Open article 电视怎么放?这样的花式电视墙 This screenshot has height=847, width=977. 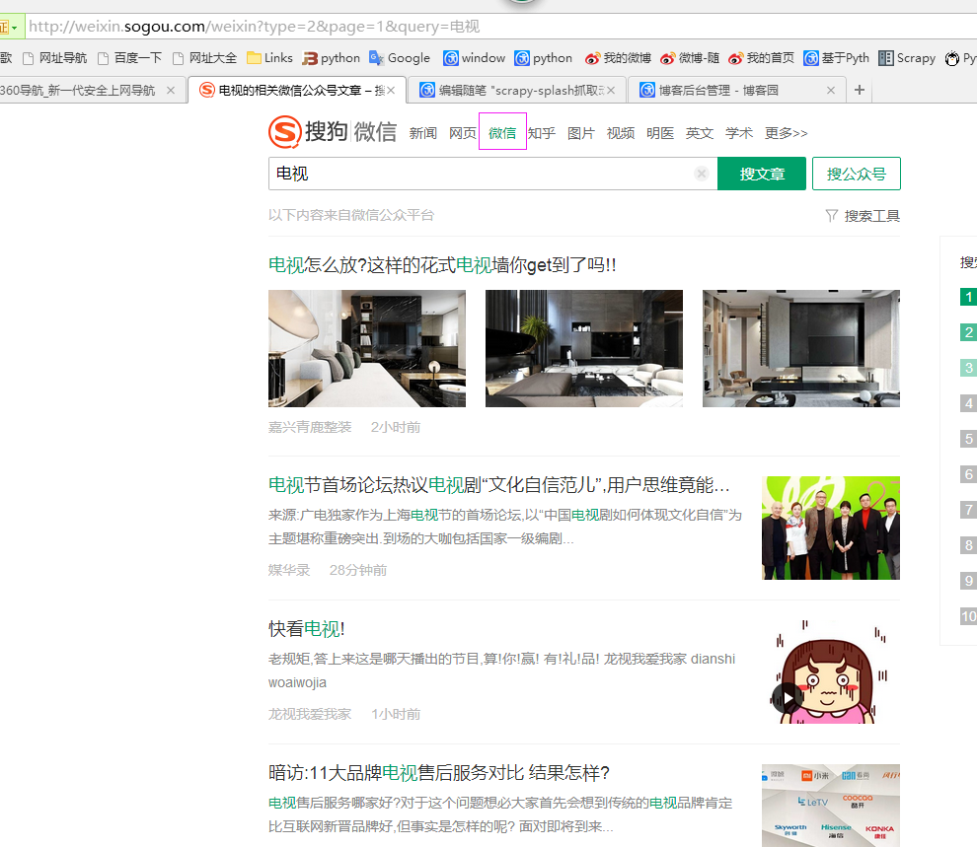442,265
